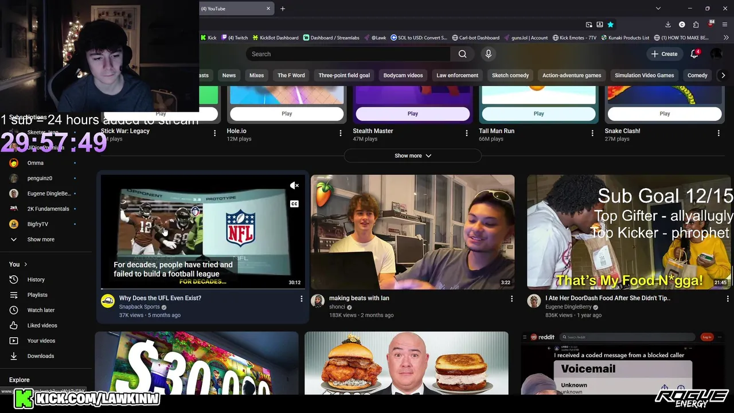
Task: Open the Omma channel subscription
Action: tap(35, 163)
